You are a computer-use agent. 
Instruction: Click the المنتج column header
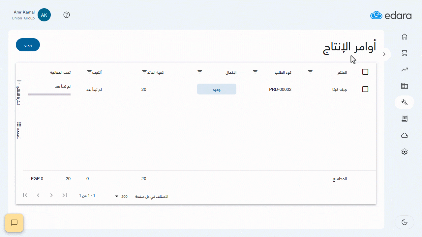click(342, 72)
